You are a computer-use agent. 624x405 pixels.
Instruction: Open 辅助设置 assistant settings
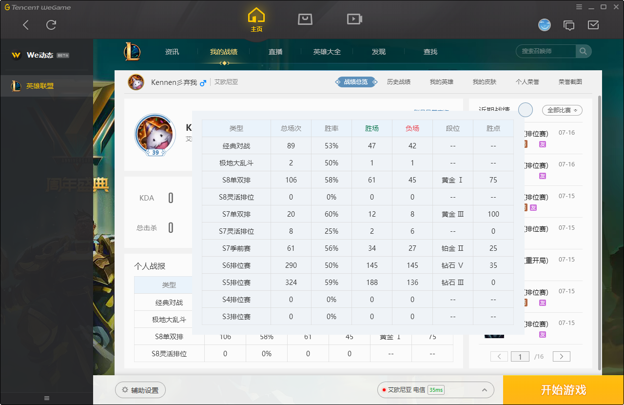pos(140,390)
